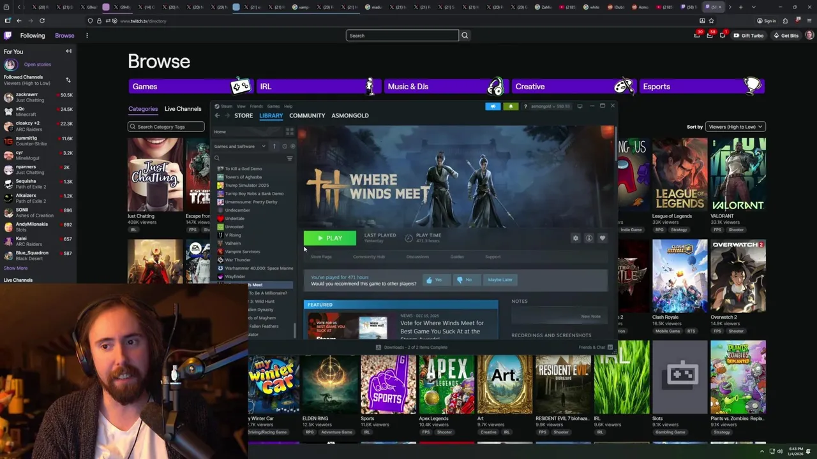Open the asmongold account dropdown in Steam
The width and height of the screenshot is (817, 459).
coord(551,106)
